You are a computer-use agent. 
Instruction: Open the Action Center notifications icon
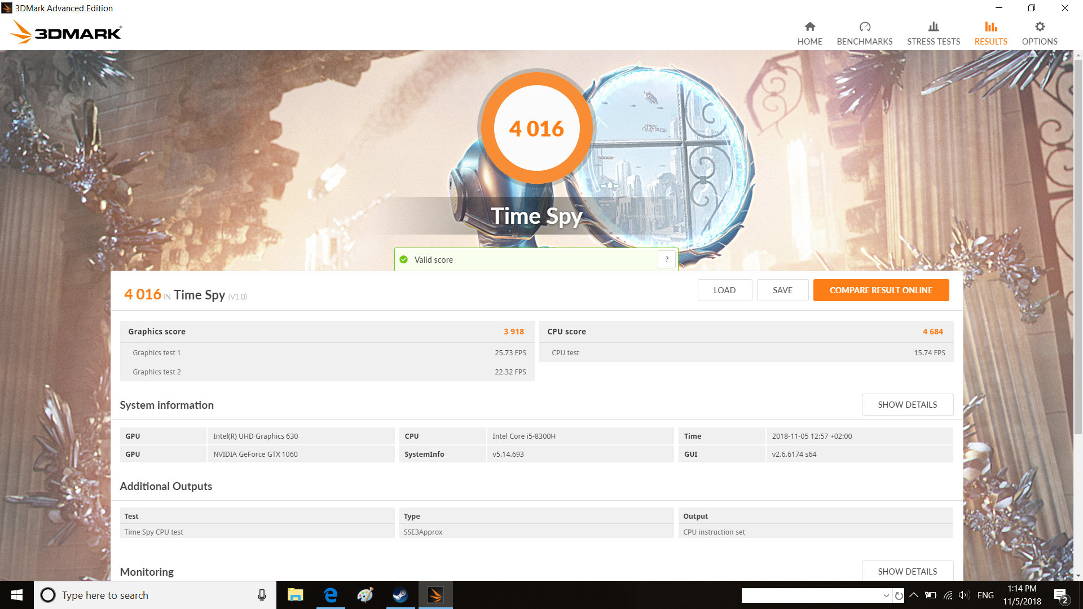[x=1060, y=595]
